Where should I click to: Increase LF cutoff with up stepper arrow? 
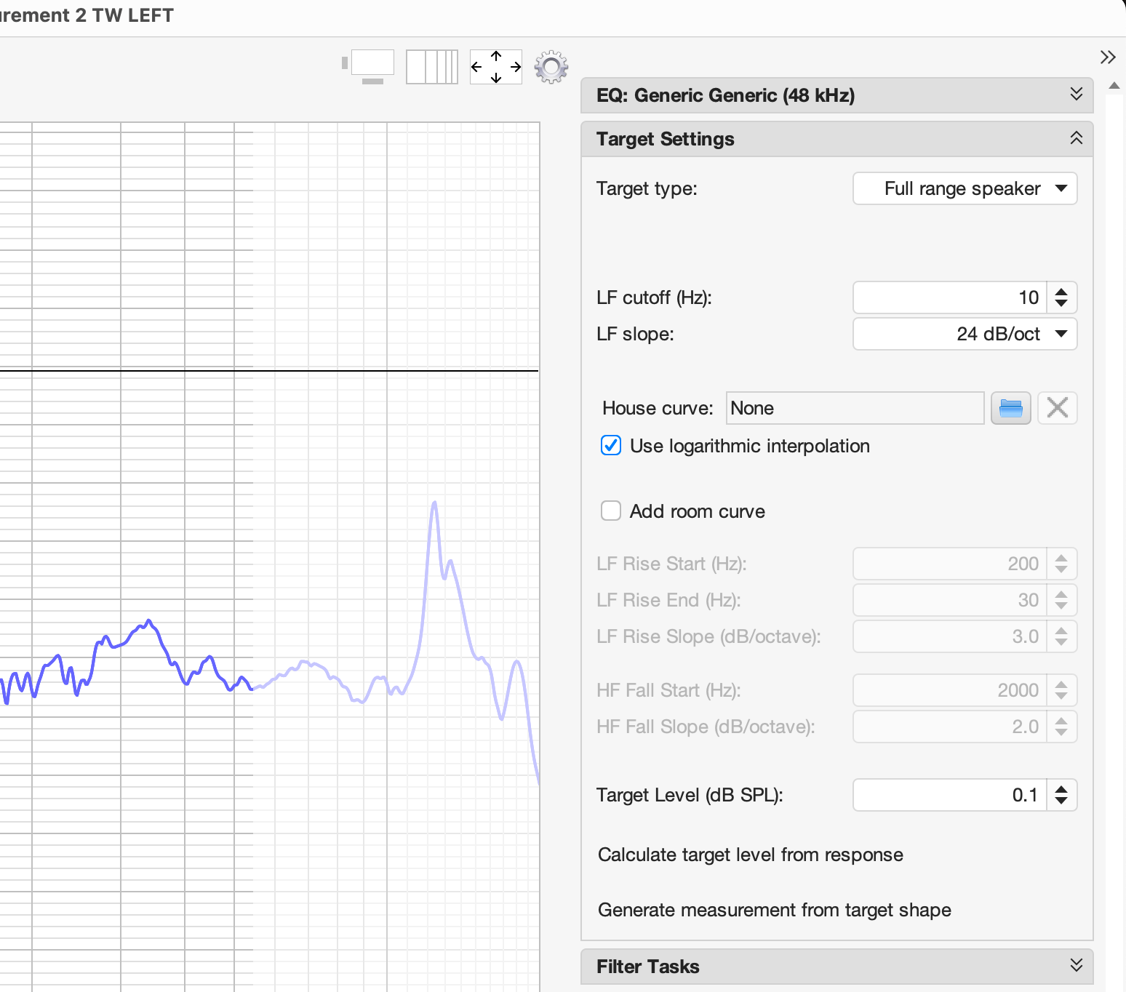[1061, 292]
